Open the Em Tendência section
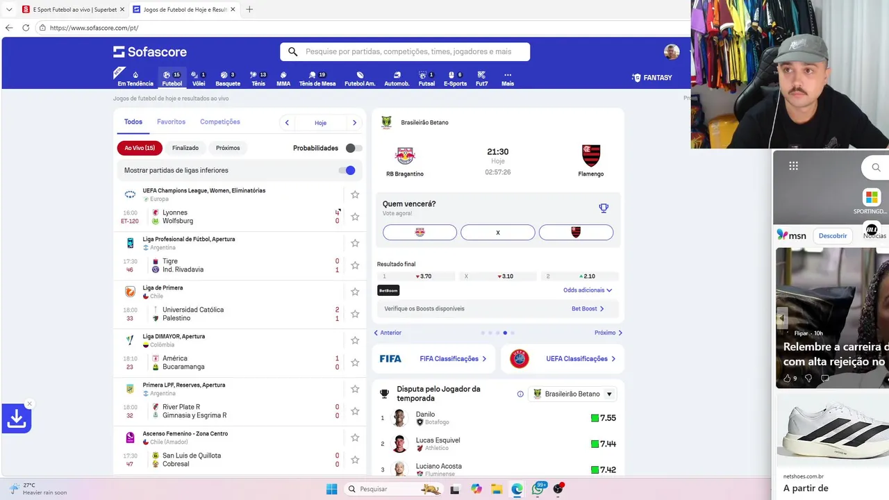Image resolution: width=889 pixels, height=500 pixels. [135, 78]
